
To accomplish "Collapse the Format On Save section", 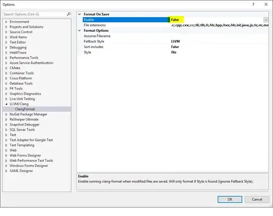I will coord(79,14).
